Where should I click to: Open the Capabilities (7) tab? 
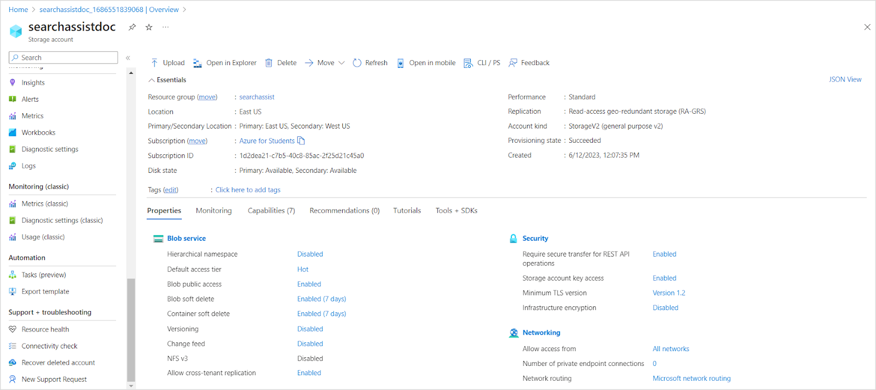click(x=271, y=211)
